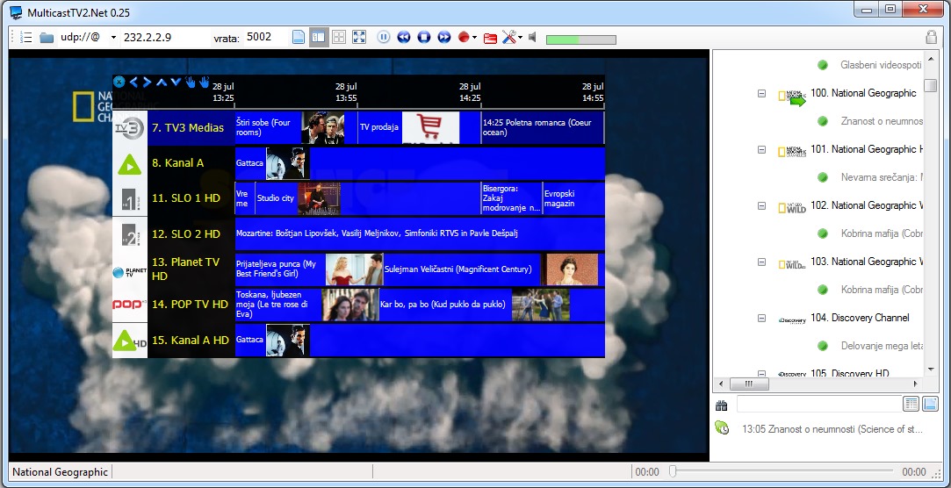Enter fullscreen view mode
The height and width of the screenshot is (488, 951).
click(x=359, y=38)
